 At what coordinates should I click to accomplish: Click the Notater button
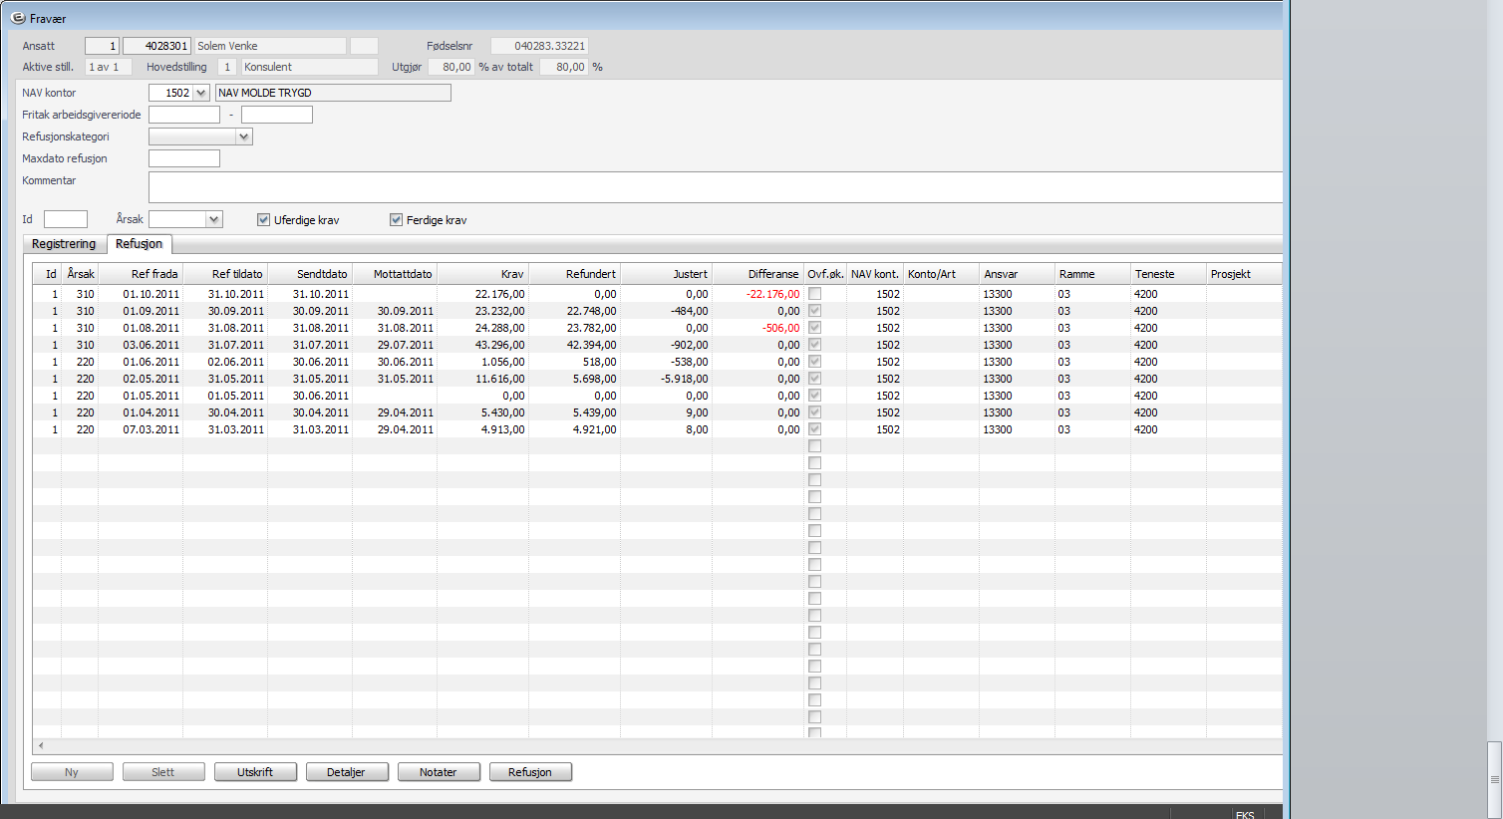439,772
